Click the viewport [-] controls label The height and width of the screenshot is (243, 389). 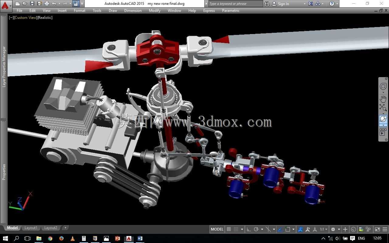tap(11, 18)
